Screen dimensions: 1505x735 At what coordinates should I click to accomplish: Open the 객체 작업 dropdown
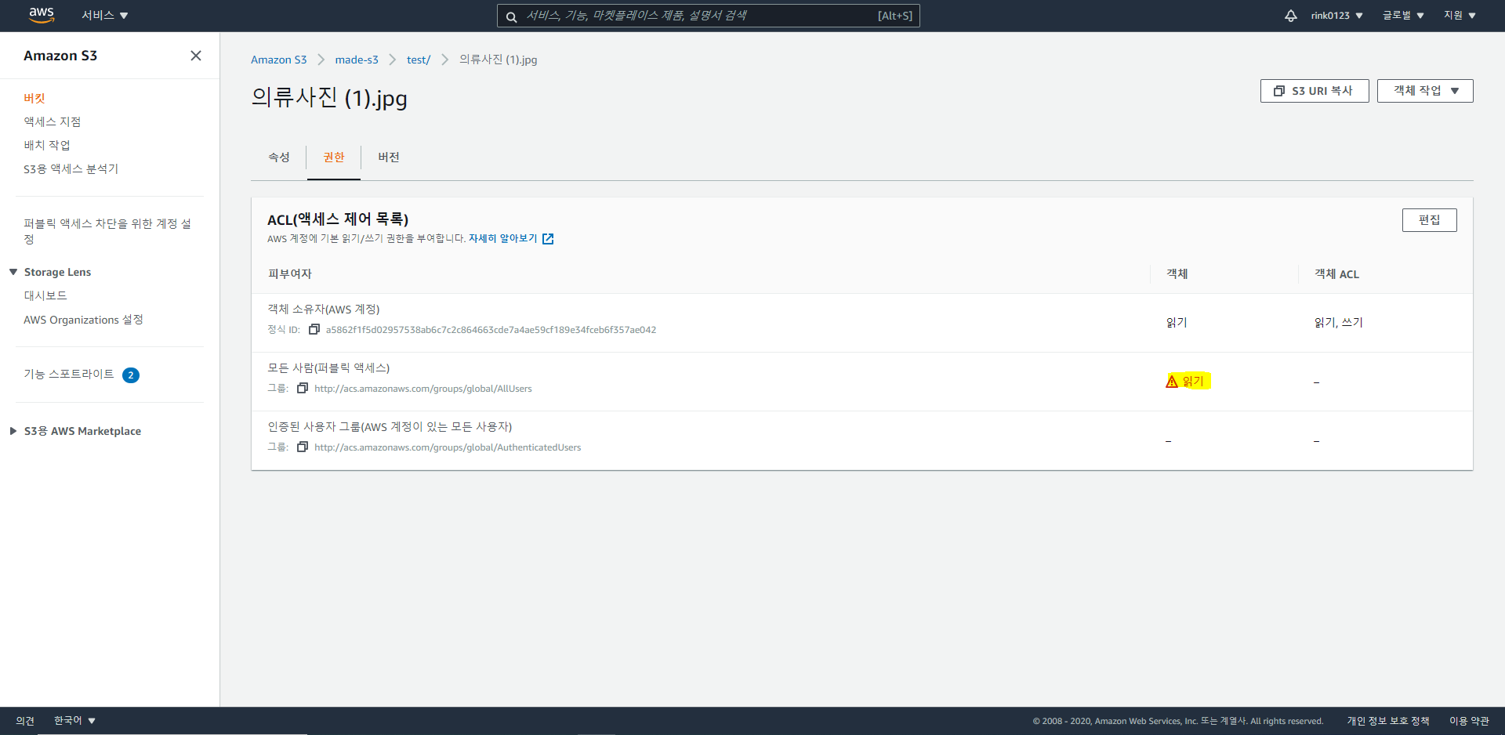click(x=1425, y=91)
